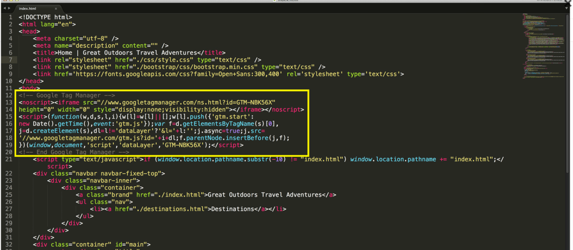Click class="brand" on line 25
The width and height of the screenshot is (573, 250).
click(x=109, y=195)
